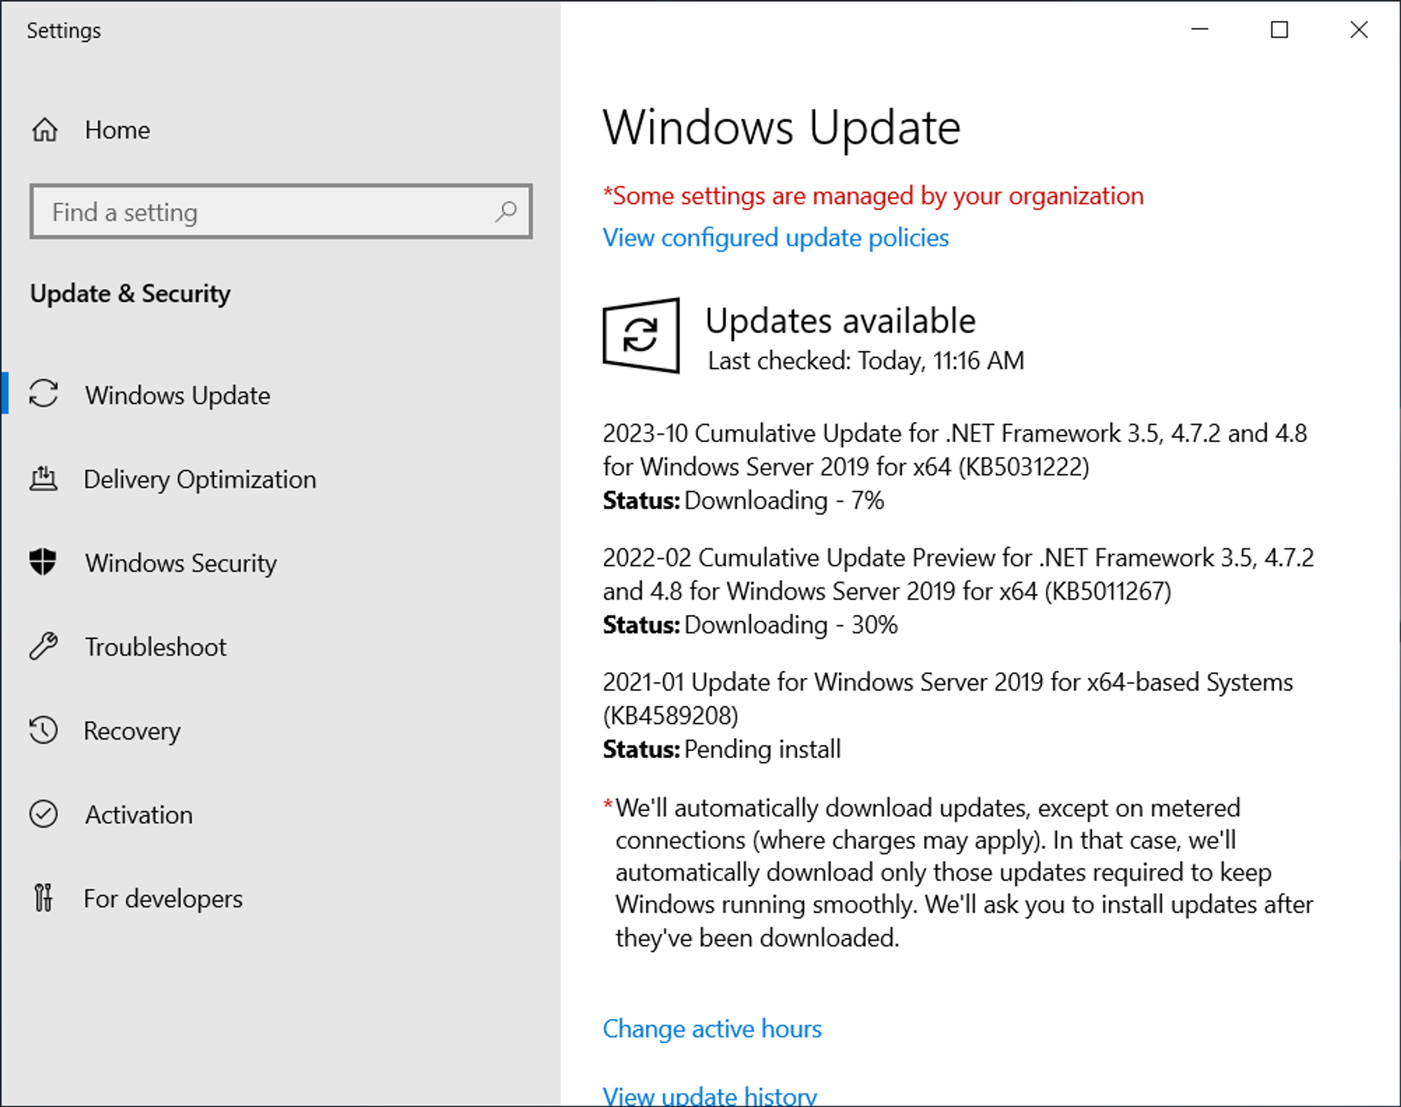Click the Activation checkmark circle icon
The image size is (1401, 1107).
pos(43,814)
